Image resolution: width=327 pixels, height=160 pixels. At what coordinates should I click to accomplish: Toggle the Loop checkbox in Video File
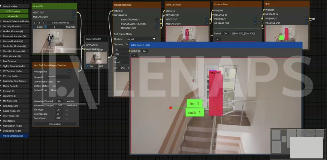[x=35, y=27]
